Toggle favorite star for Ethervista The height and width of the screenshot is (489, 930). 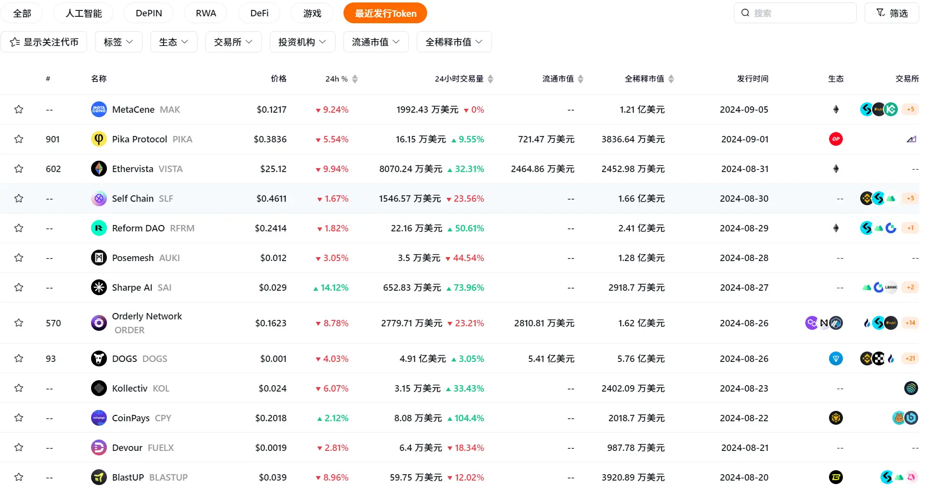[x=19, y=169]
